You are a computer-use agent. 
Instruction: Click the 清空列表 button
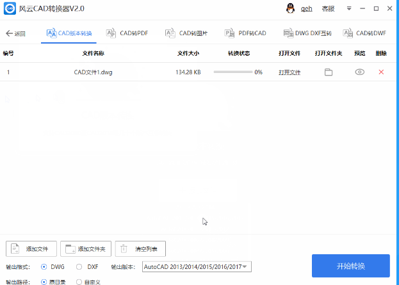[x=140, y=249]
